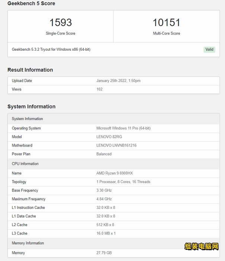Viewport: 225px width, 261px height.
Task: Click the 'Memory' row label
Action: click(18, 253)
